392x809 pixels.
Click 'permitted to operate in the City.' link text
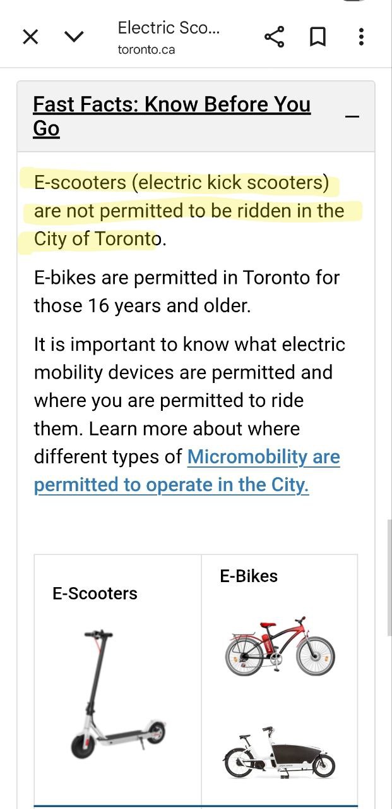(x=171, y=485)
